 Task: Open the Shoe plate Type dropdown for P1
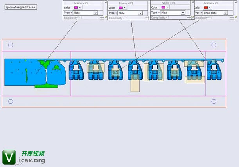[215, 13]
